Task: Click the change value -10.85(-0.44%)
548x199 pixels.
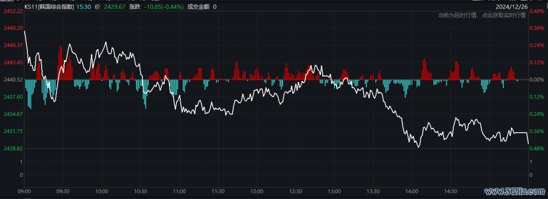Action: (x=164, y=7)
